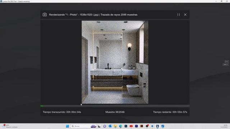Screen dimensions: 230x129
Task: Restore down the Lumion Pro window
Action: click(221, 1)
